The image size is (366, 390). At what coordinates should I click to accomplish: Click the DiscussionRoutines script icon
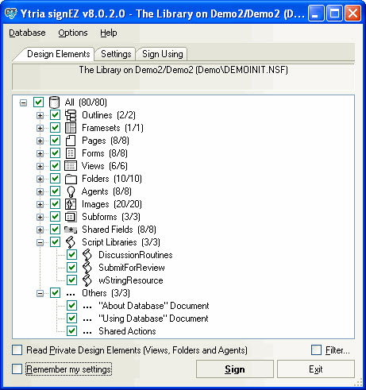[87, 255]
